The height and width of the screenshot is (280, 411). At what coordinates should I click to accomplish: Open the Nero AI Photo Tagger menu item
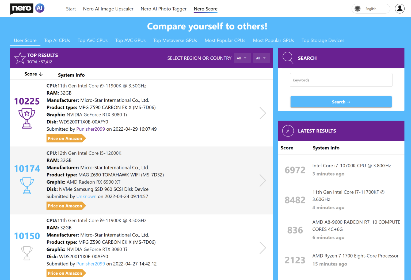(163, 9)
